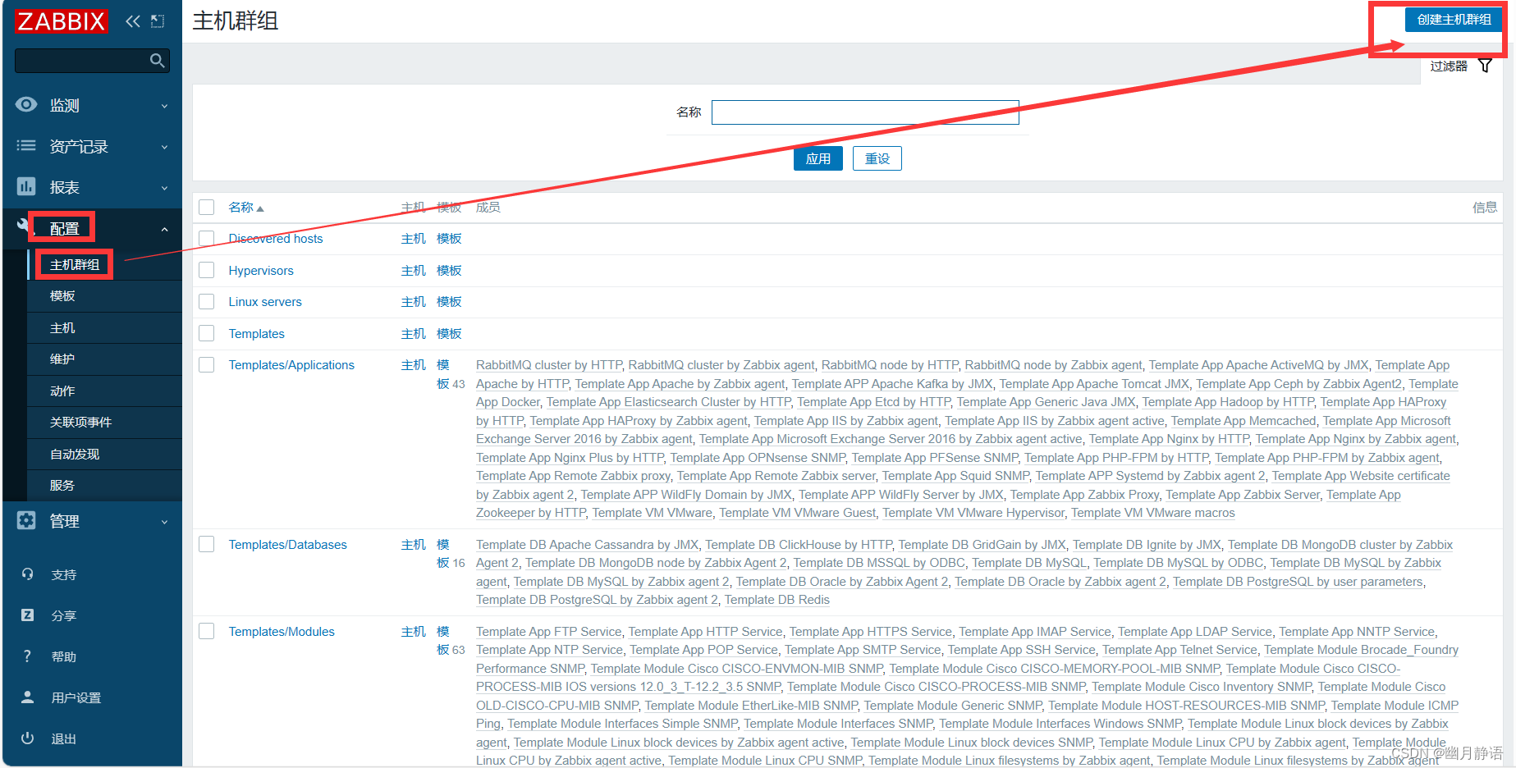
Task: Click the 报表 chart icon
Action: click(x=26, y=186)
